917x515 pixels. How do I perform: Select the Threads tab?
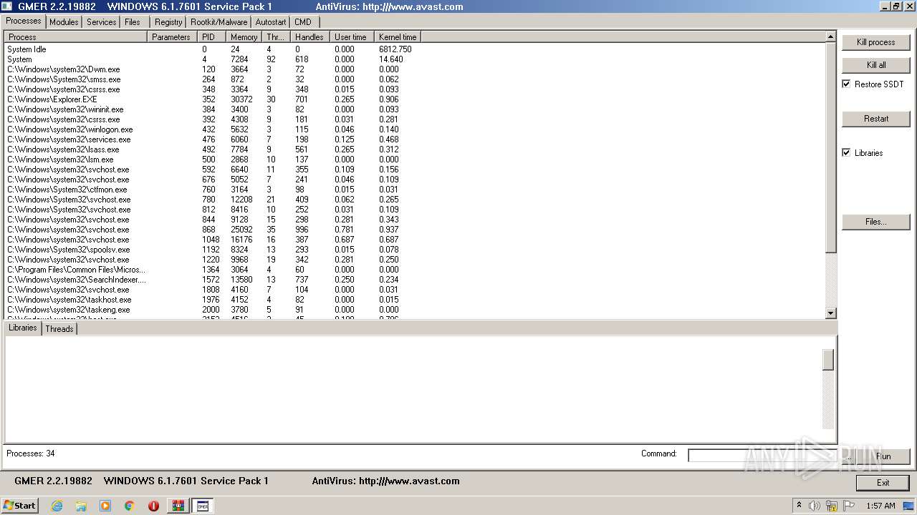(x=59, y=329)
